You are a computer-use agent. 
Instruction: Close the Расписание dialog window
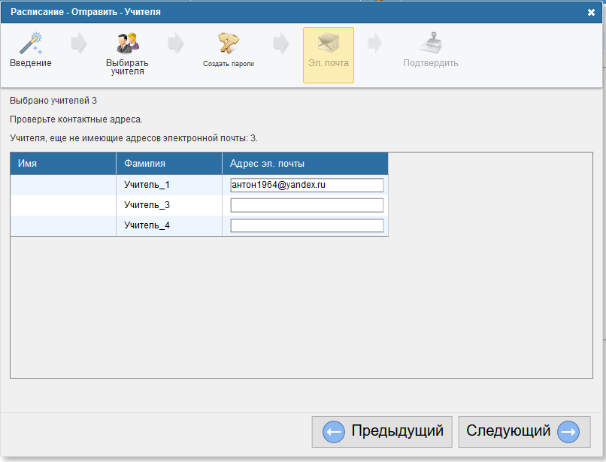click(x=591, y=12)
